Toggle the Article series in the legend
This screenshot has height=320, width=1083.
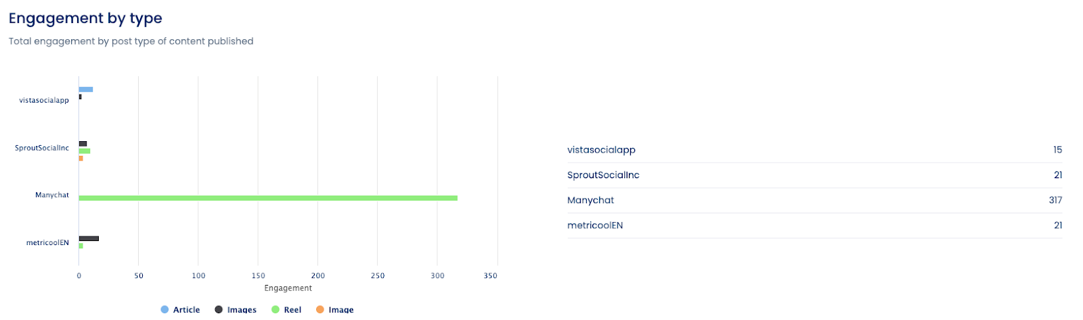pos(185,310)
